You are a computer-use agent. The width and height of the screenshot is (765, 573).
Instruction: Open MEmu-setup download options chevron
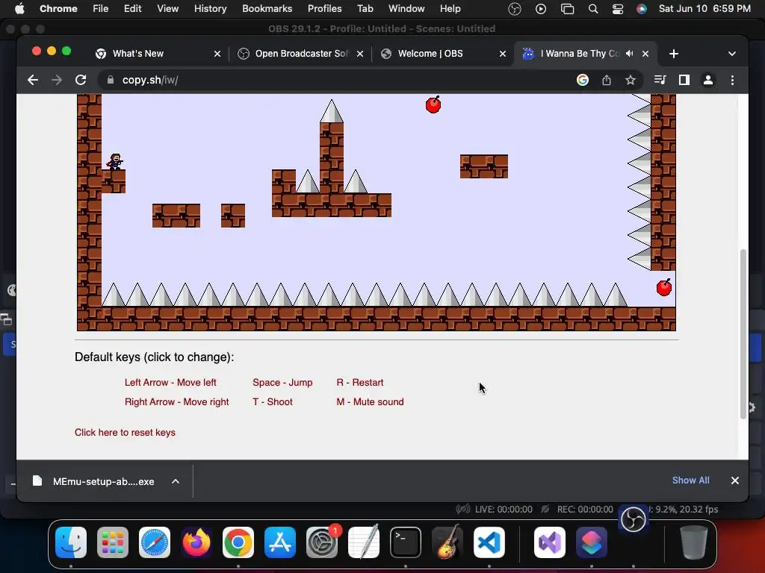click(176, 481)
